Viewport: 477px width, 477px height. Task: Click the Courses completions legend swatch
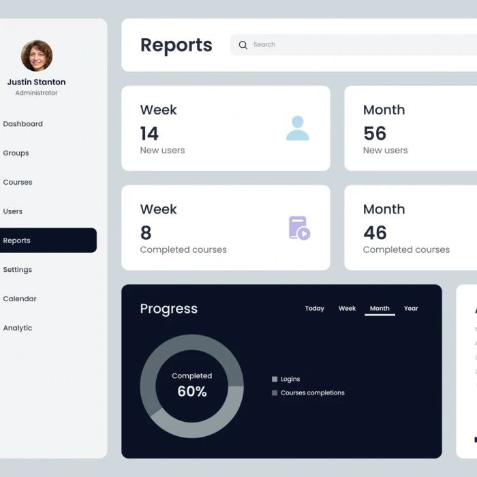coord(275,393)
